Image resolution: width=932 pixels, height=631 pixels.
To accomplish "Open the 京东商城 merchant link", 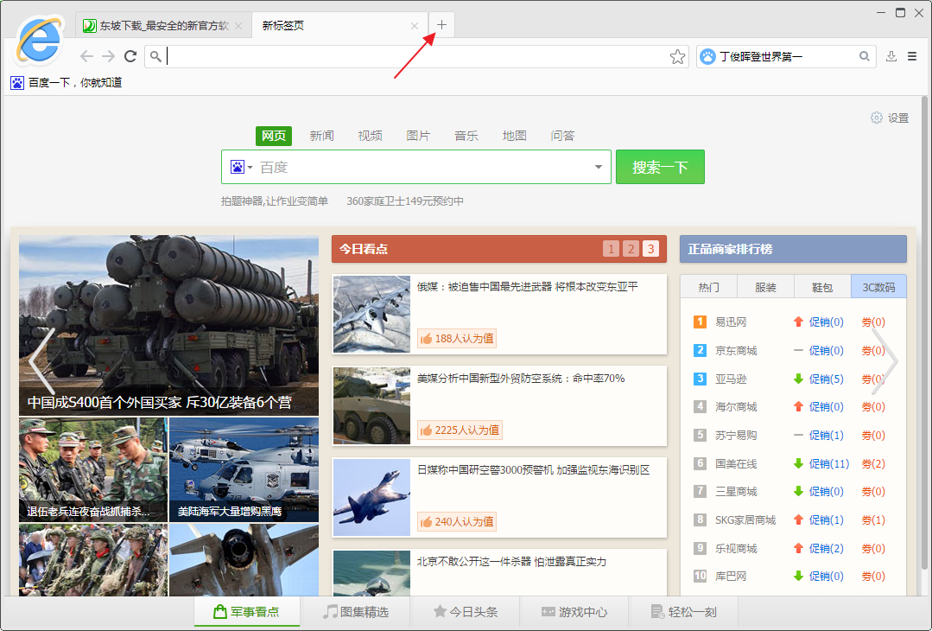I will [736, 350].
